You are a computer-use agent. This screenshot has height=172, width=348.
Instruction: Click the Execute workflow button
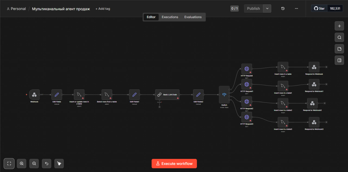pos(174,164)
